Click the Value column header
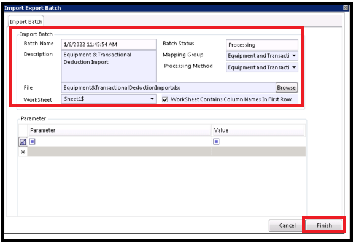The height and width of the screenshot is (243, 356). (258, 130)
